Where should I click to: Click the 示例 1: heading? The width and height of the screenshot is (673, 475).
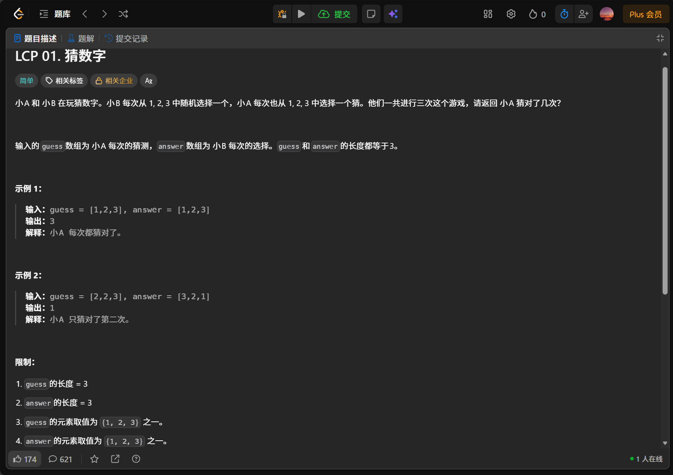point(28,189)
